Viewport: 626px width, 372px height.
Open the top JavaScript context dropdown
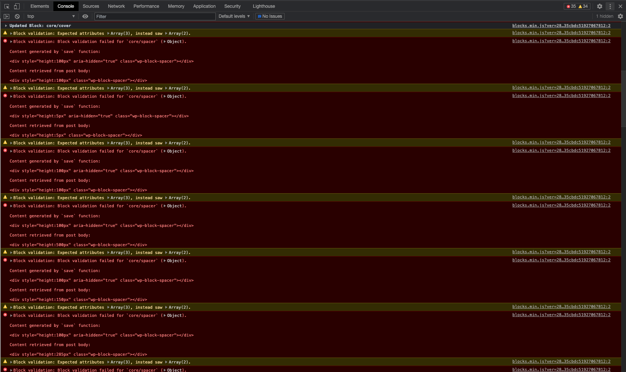(51, 16)
